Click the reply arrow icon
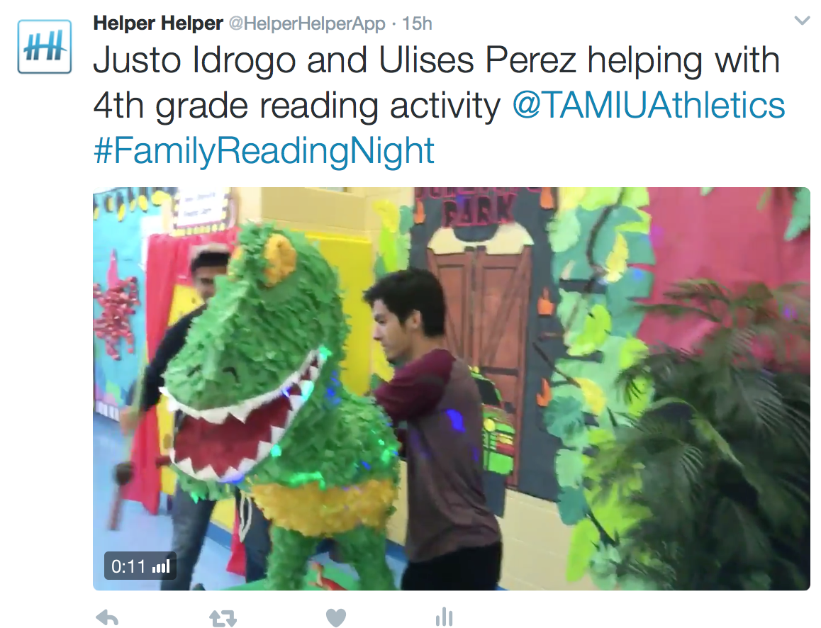 [x=107, y=617]
